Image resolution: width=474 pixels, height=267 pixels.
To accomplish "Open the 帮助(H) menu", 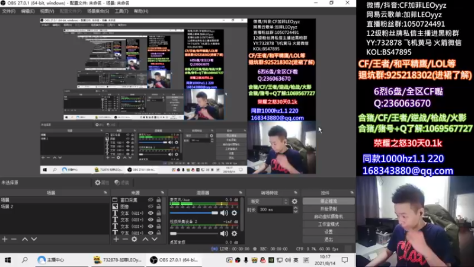I will pyautogui.click(x=141, y=11).
